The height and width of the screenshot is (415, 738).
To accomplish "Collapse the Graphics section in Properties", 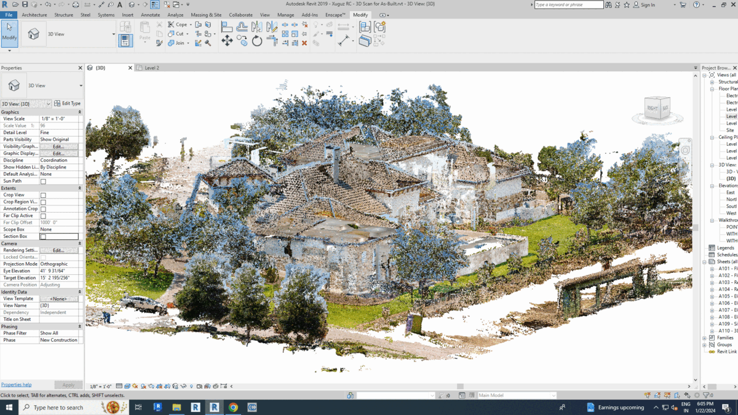I will coord(79,113).
